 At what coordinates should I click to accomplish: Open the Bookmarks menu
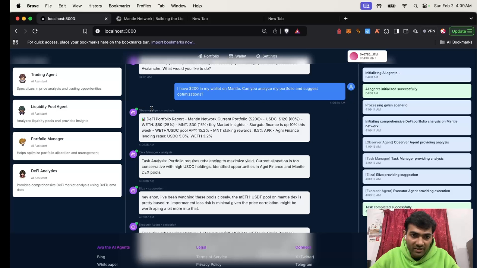[119, 6]
